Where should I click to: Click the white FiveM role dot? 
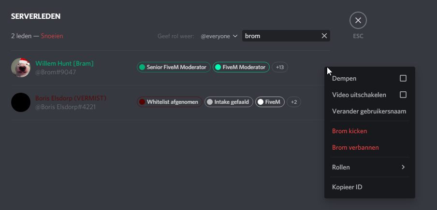pyautogui.click(x=261, y=102)
